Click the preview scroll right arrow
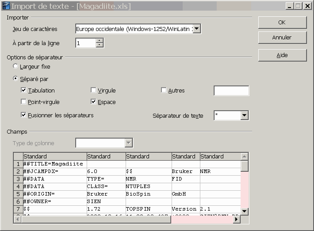This screenshot has height=231, width=314. point(237,219)
